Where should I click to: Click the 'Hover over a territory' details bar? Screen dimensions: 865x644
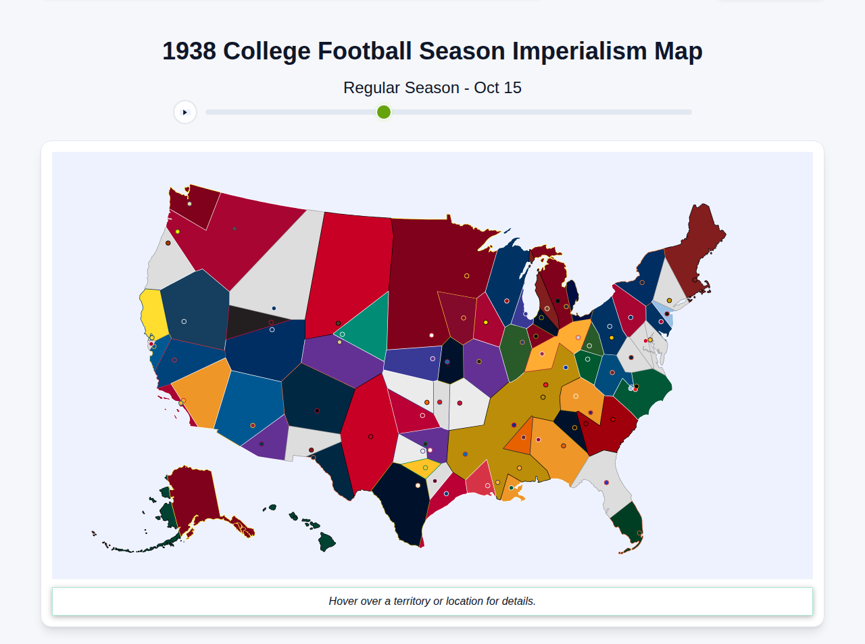[x=432, y=601]
